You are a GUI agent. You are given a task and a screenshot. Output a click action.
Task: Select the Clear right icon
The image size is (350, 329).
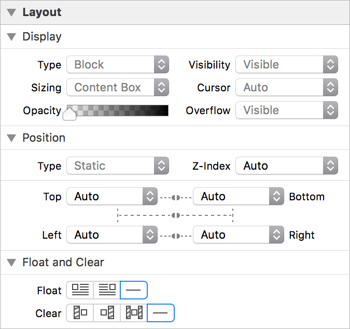pyautogui.click(x=107, y=313)
